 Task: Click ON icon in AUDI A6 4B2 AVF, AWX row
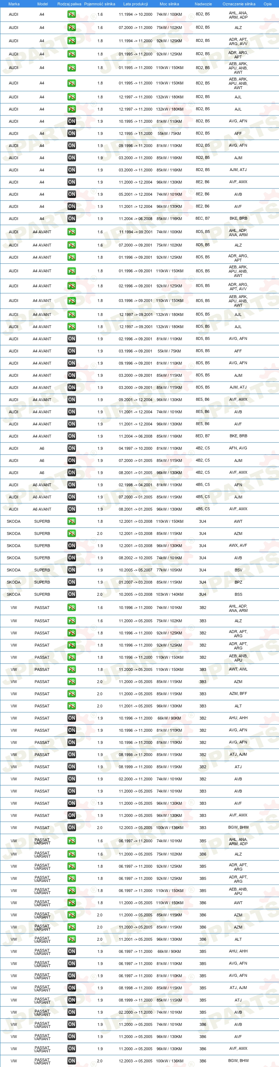tap(71, 473)
